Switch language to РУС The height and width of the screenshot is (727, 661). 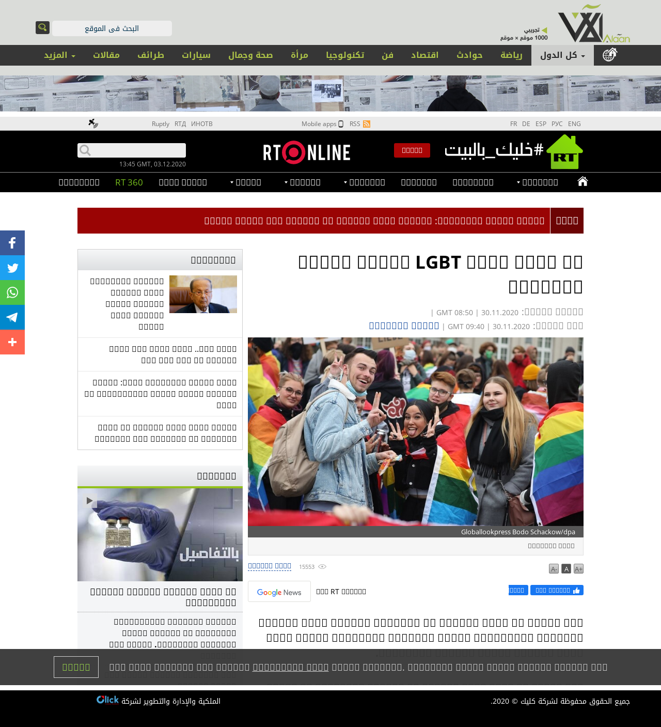coord(557,124)
